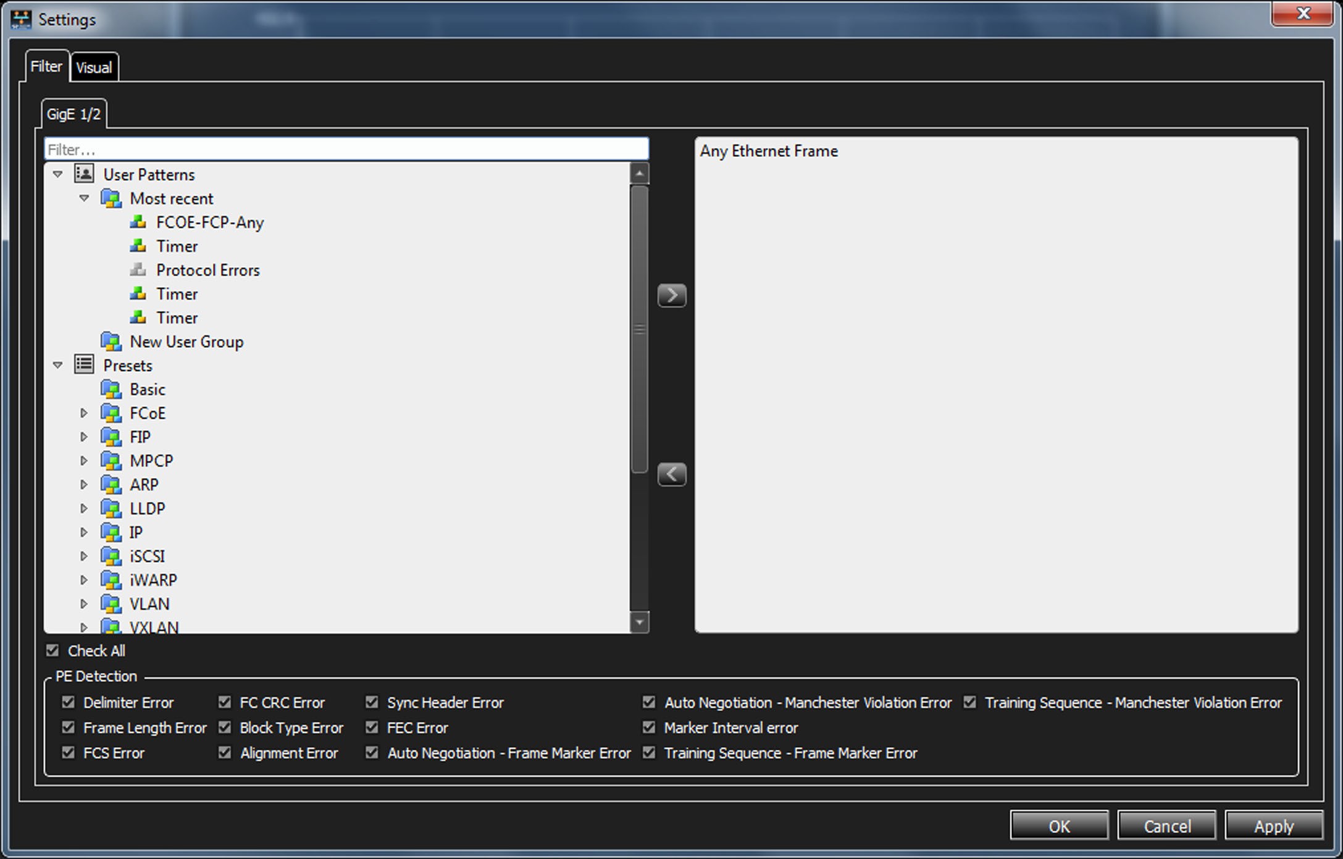Expand the iSCSI preset group

84,556
